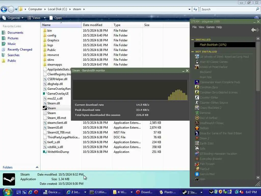Click the Darwinia game icon
Screen dimensions: 261x196
[197, 113]
